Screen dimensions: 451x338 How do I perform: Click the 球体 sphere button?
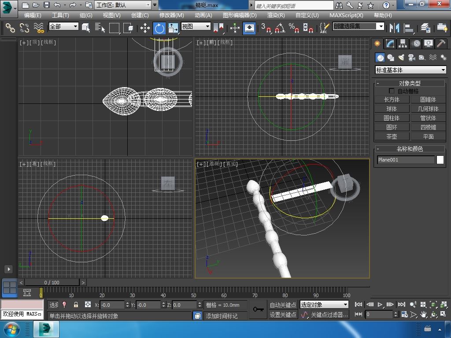click(x=392, y=109)
